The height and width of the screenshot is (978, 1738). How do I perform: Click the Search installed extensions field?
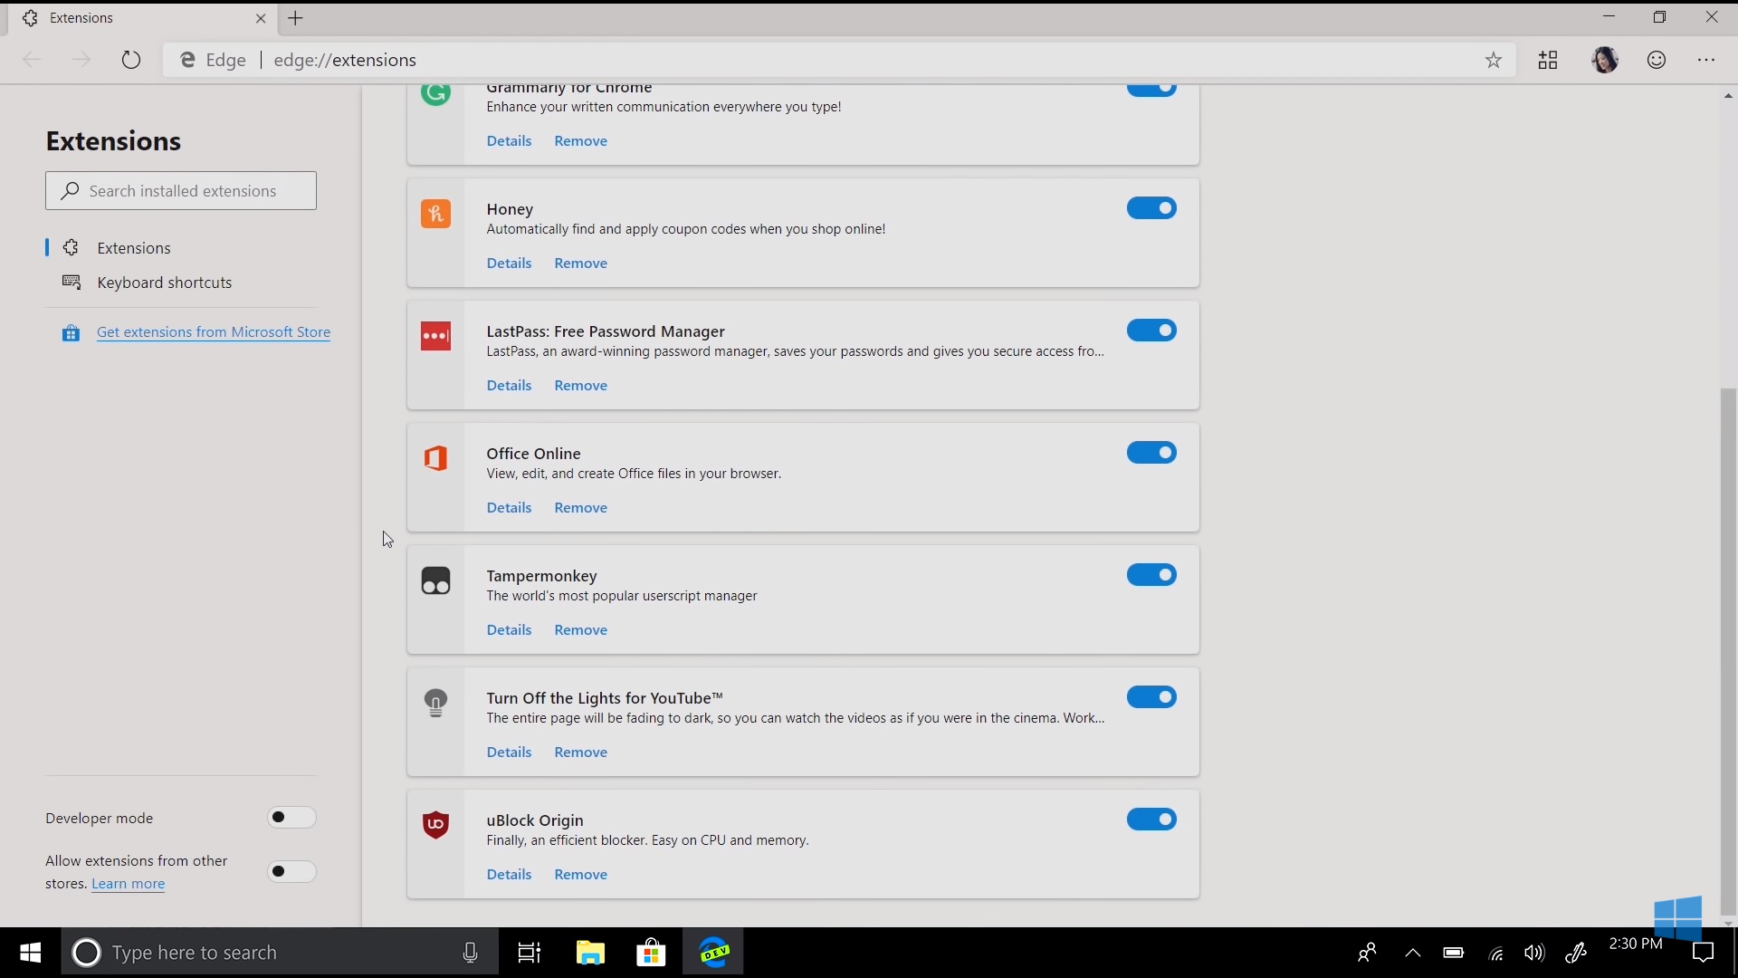181,191
